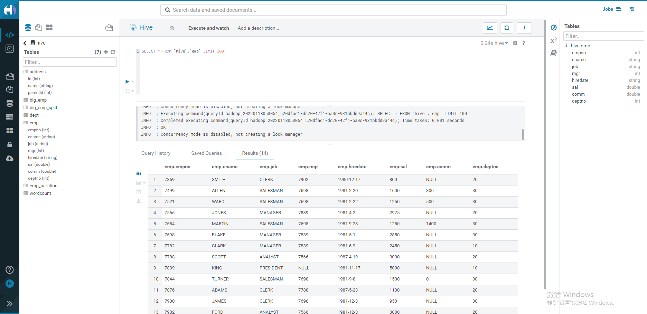647x314 pixels.
Task: Expand the left sidebar with double chevron
Action: pos(10,304)
